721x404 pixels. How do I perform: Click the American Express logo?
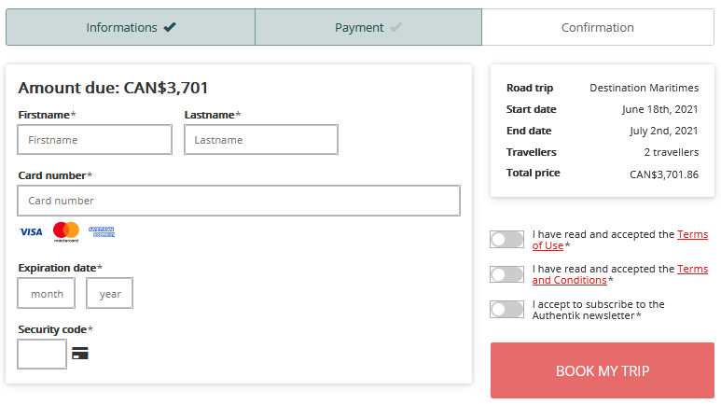102,232
